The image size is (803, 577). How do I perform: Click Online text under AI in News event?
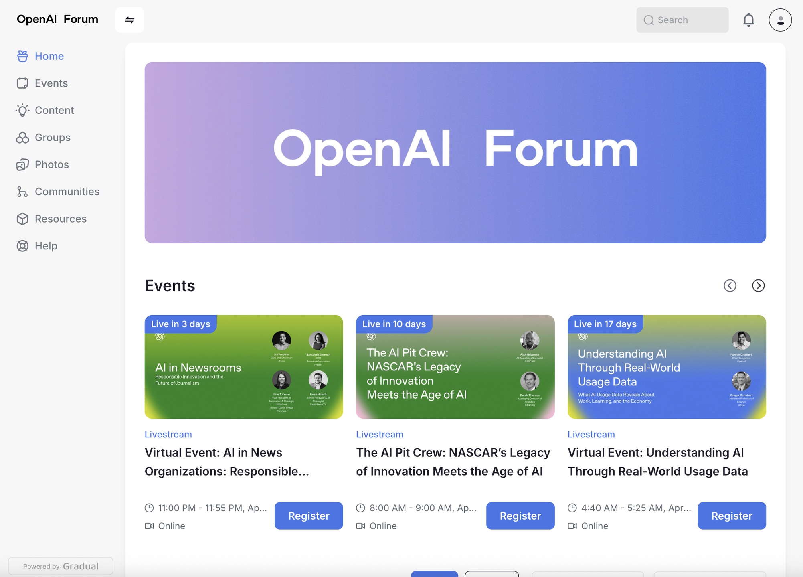pos(172,526)
